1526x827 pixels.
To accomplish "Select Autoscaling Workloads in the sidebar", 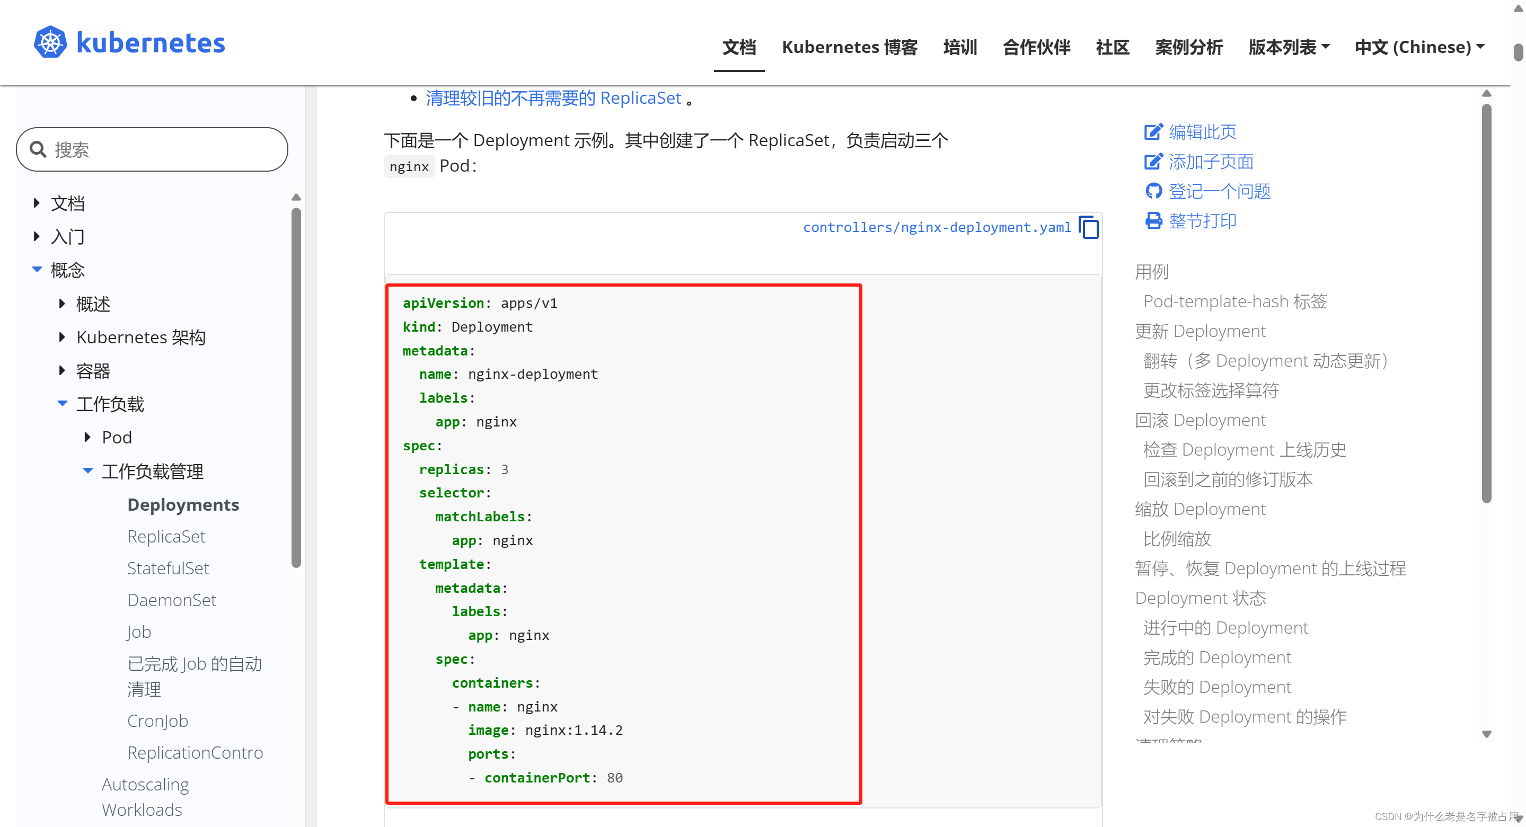I will (x=145, y=797).
